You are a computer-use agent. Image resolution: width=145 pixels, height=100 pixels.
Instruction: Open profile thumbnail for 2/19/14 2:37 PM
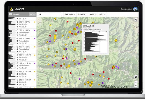click(12, 24)
